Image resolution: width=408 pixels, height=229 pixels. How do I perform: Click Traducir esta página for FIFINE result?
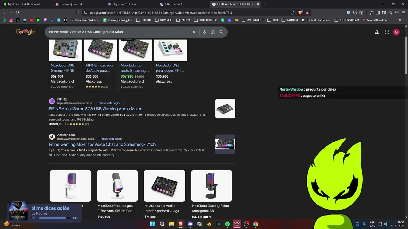[109, 103]
